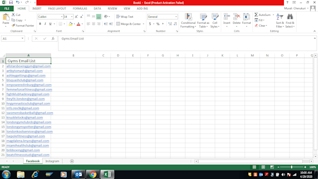
Task: Open the Borders dropdown arrow
Action: click(x=64, y=24)
